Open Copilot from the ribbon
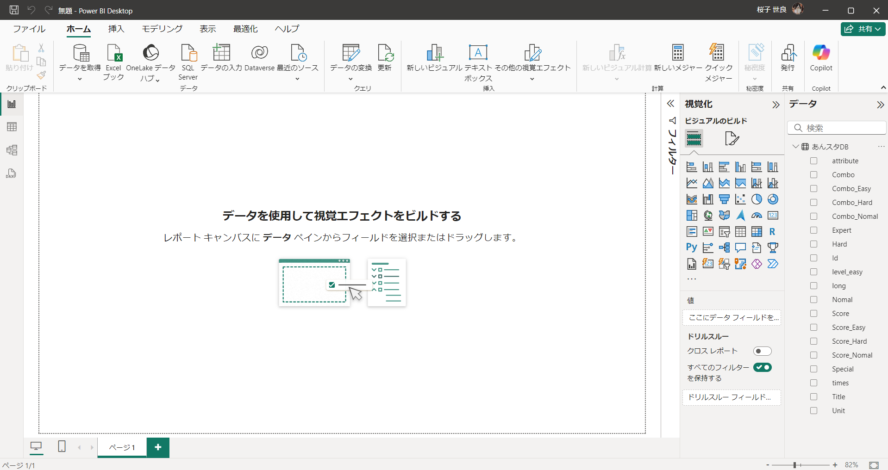This screenshot has height=470, width=888. (x=821, y=58)
